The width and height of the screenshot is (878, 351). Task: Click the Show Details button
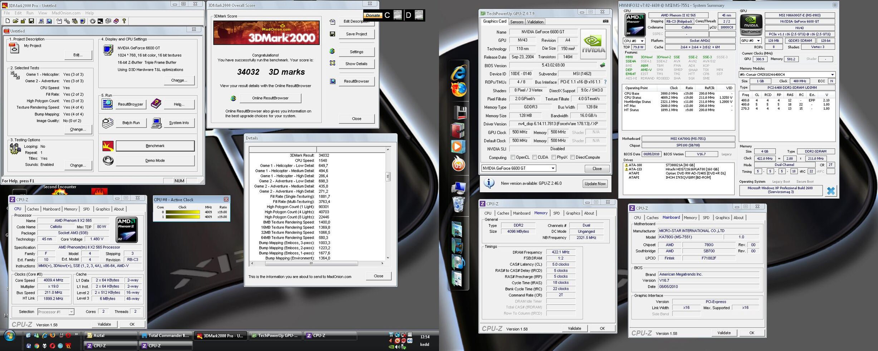pyautogui.click(x=356, y=64)
